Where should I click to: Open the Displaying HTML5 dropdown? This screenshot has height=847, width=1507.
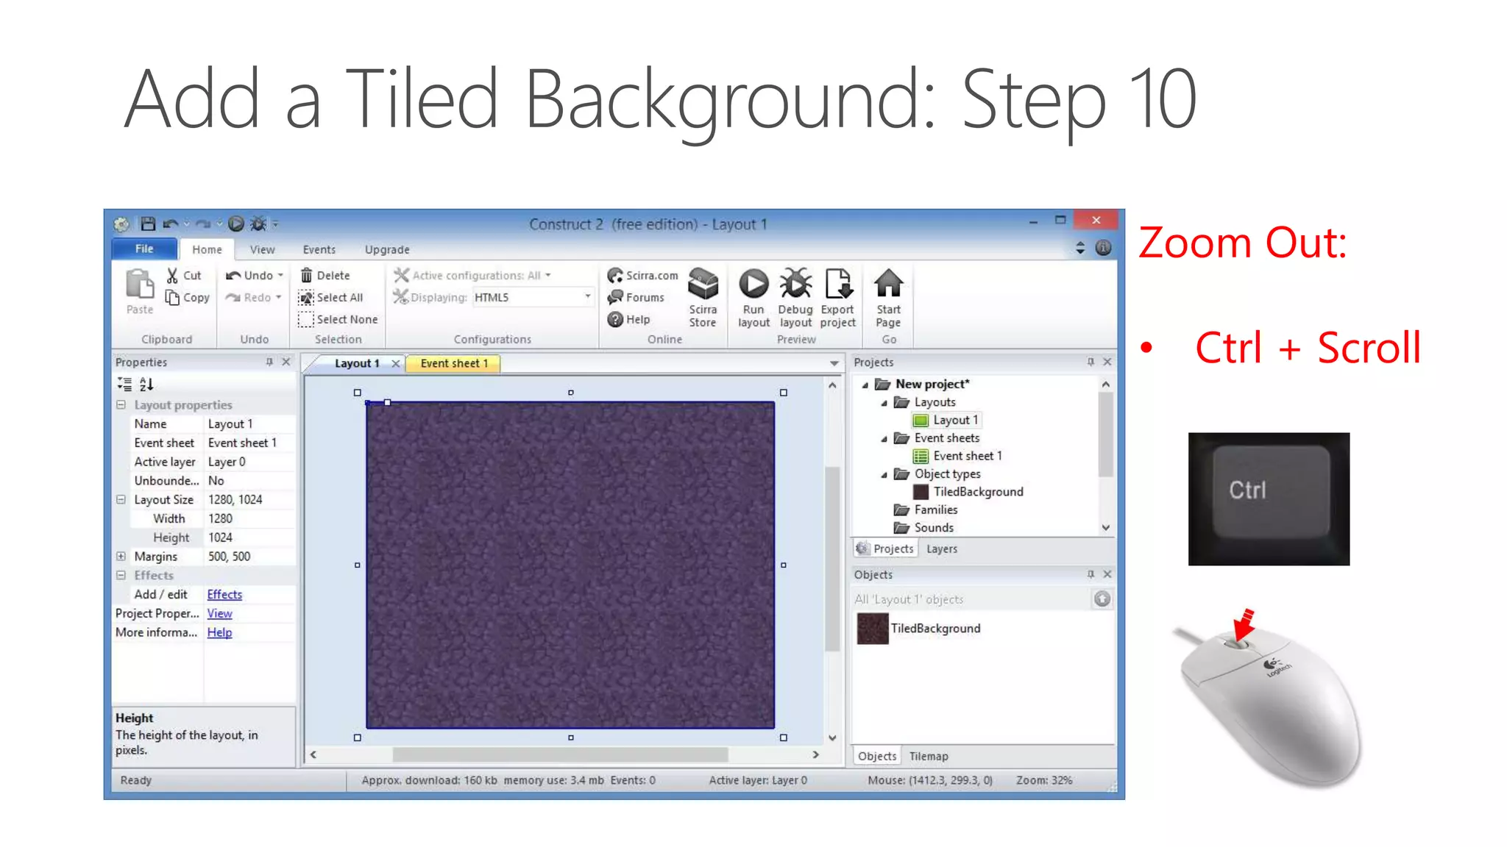(x=587, y=297)
